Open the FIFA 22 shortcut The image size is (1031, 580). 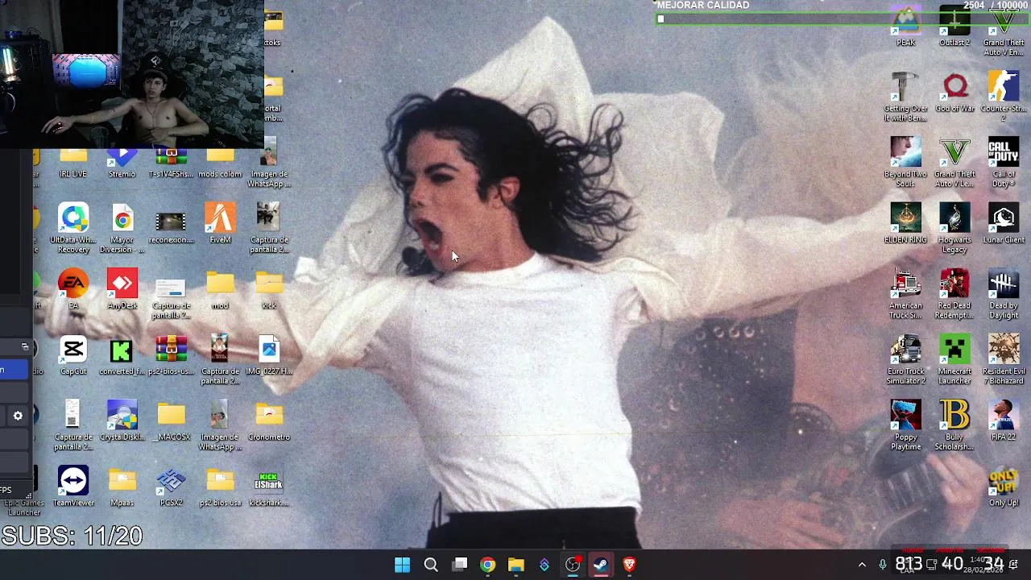click(1004, 420)
